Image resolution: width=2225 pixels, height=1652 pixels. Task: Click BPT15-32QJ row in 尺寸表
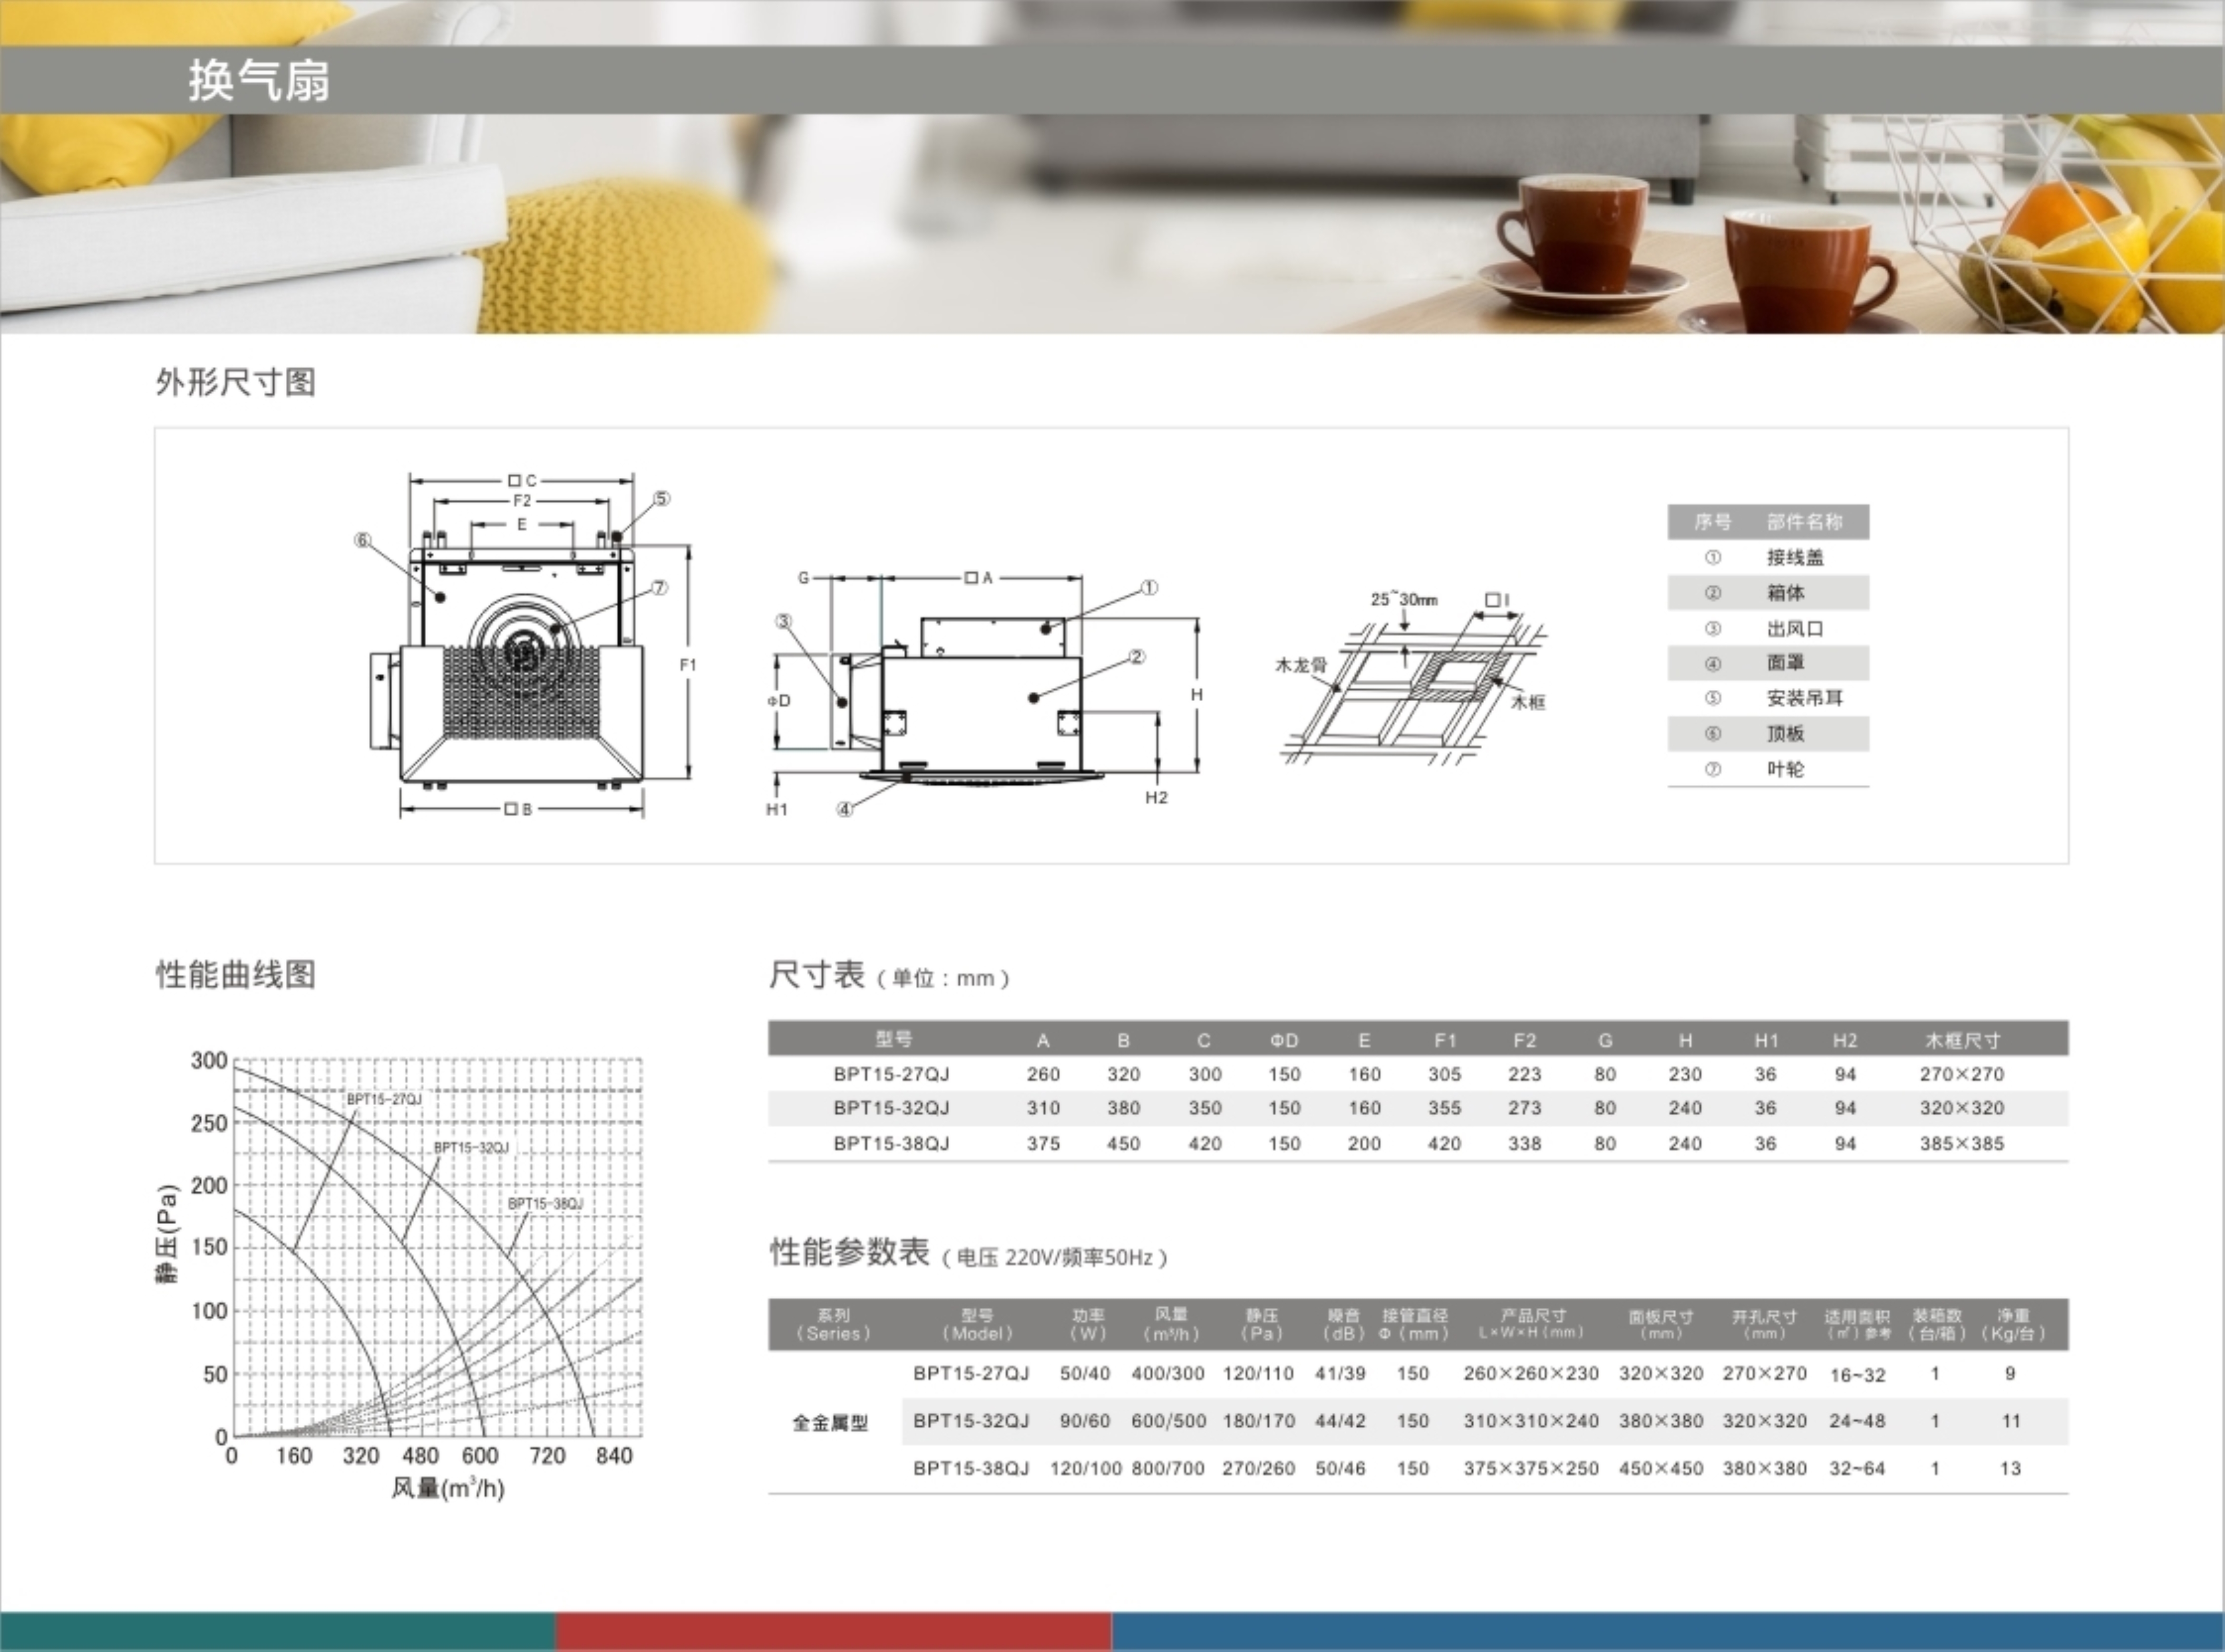tap(891, 1108)
